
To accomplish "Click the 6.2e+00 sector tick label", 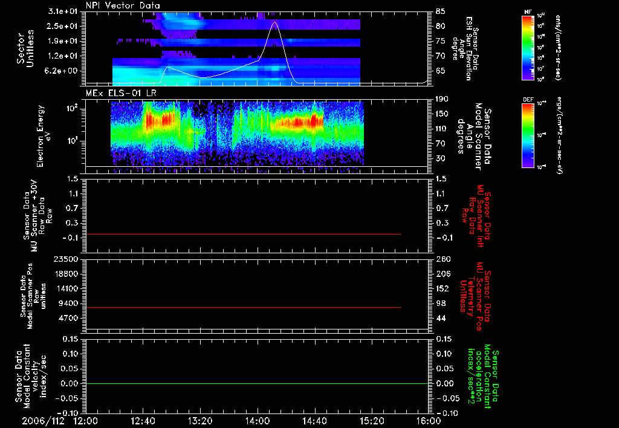I will click(60, 71).
